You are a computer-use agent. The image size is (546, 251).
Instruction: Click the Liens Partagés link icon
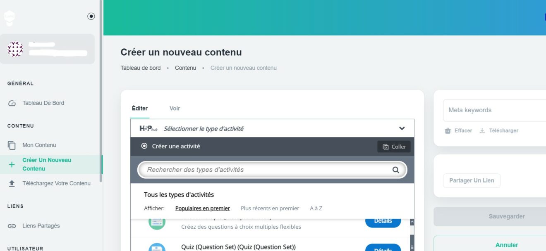12,226
